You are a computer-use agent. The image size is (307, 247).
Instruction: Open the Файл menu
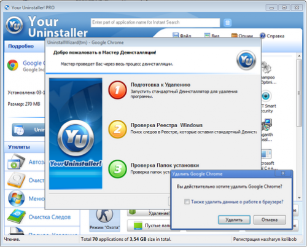point(182,36)
